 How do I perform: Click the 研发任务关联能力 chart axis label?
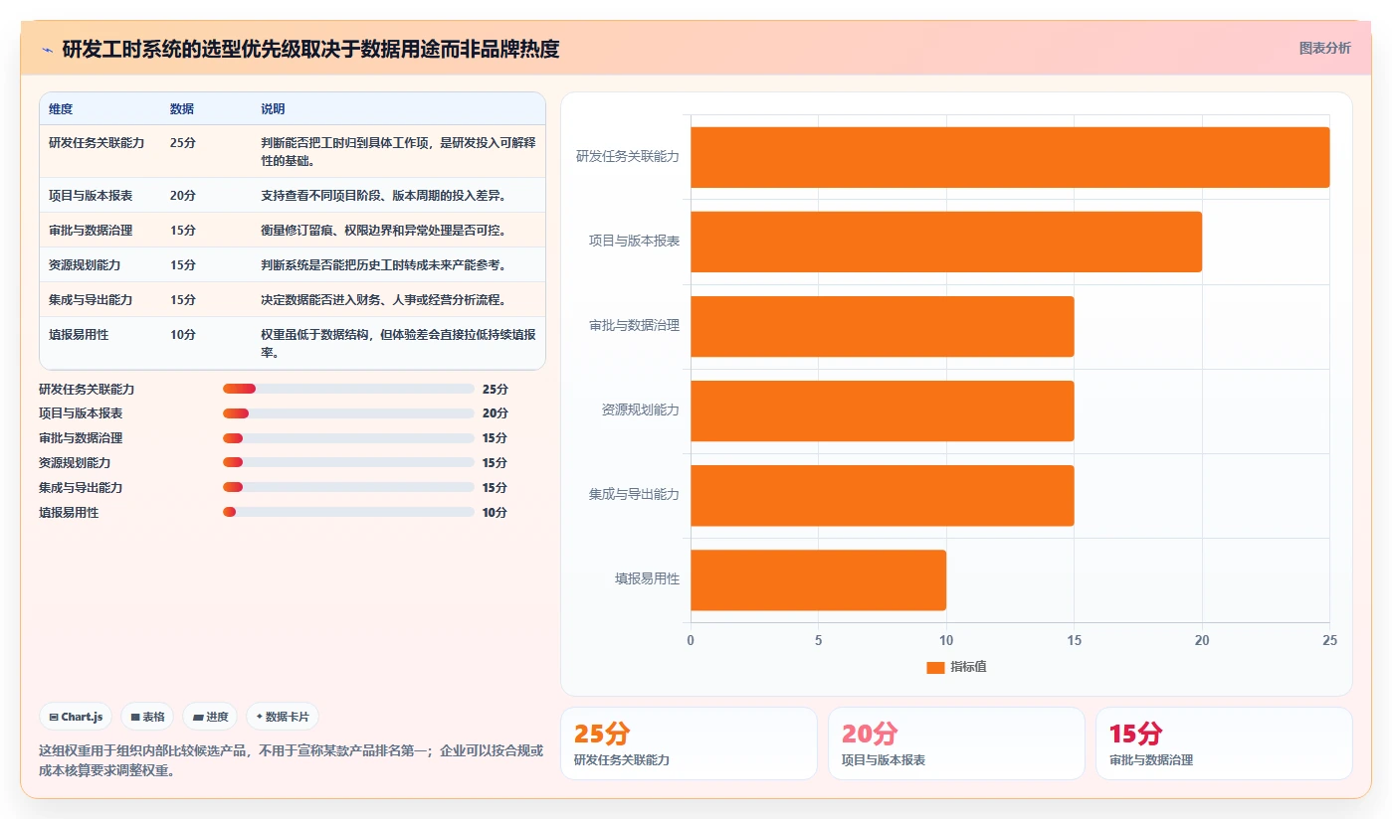click(628, 156)
